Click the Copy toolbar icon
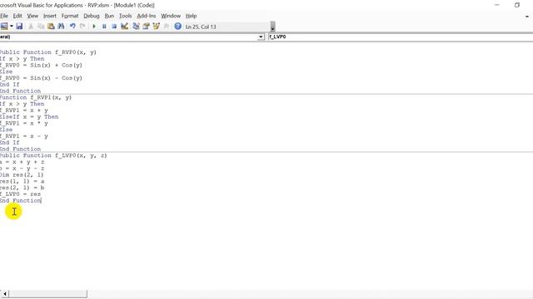 click(x=41, y=26)
